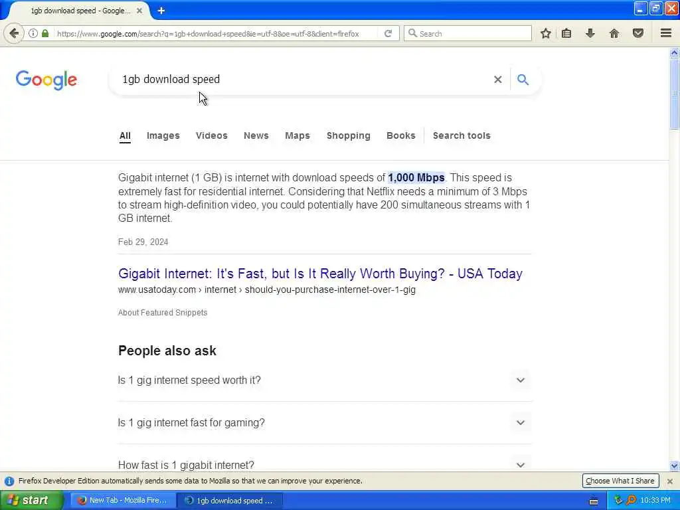Click the 'Feb 29, 2024' date text
This screenshot has width=680, height=510.
tap(143, 242)
